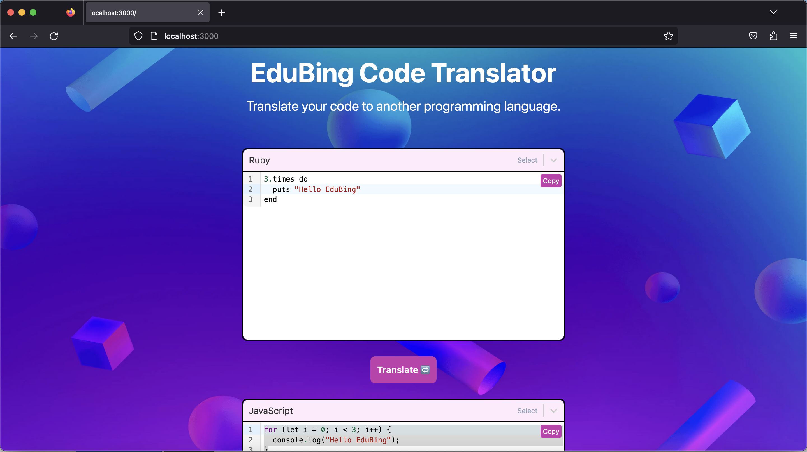Click the Ruby code line 'puts "Hello EduBing"'

tap(316, 189)
